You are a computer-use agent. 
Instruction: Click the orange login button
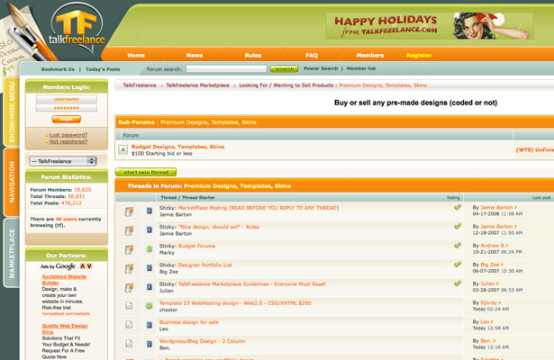(x=67, y=120)
